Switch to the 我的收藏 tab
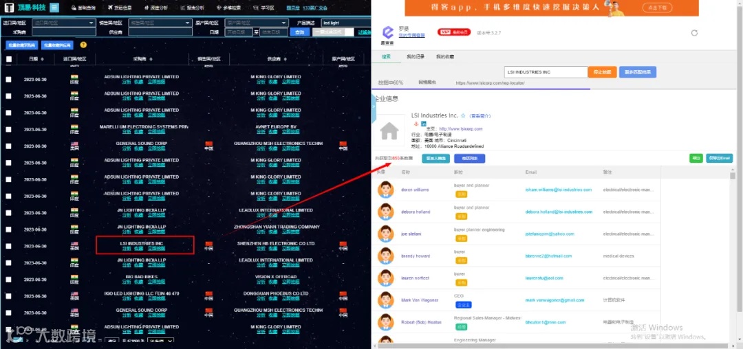Image resolution: width=743 pixels, height=349 pixels. (445, 56)
